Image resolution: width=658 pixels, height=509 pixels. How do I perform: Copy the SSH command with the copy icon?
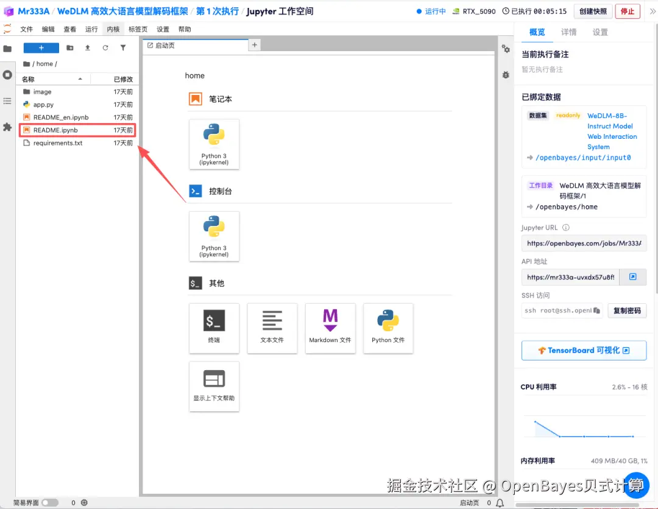coord(596,311)
